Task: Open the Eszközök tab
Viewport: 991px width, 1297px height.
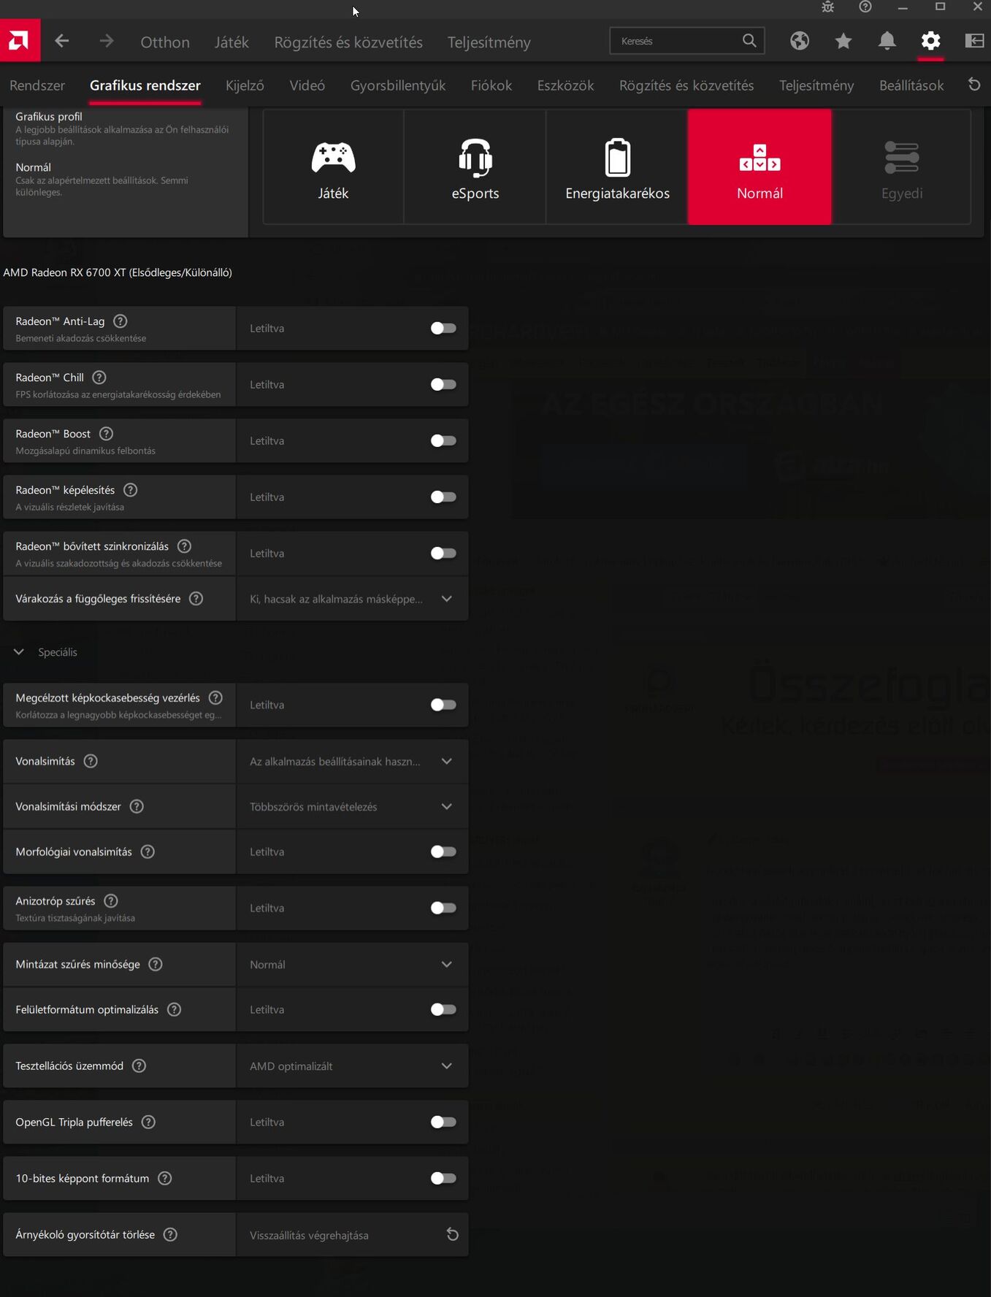Action: tap(565, 85)
